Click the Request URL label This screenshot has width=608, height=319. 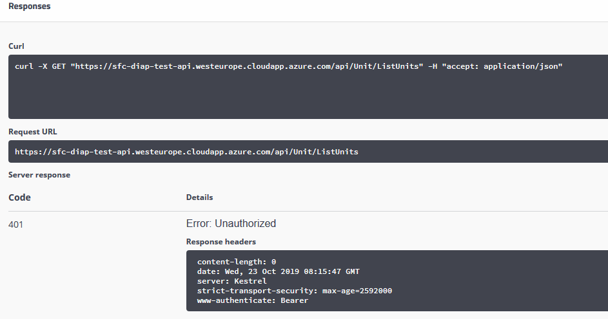coord(32,132)
